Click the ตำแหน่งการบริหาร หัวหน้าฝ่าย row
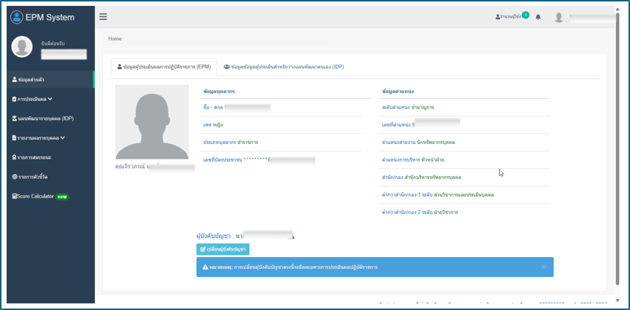The width and height of the screenshot is (630, 310). pos(465,160)
